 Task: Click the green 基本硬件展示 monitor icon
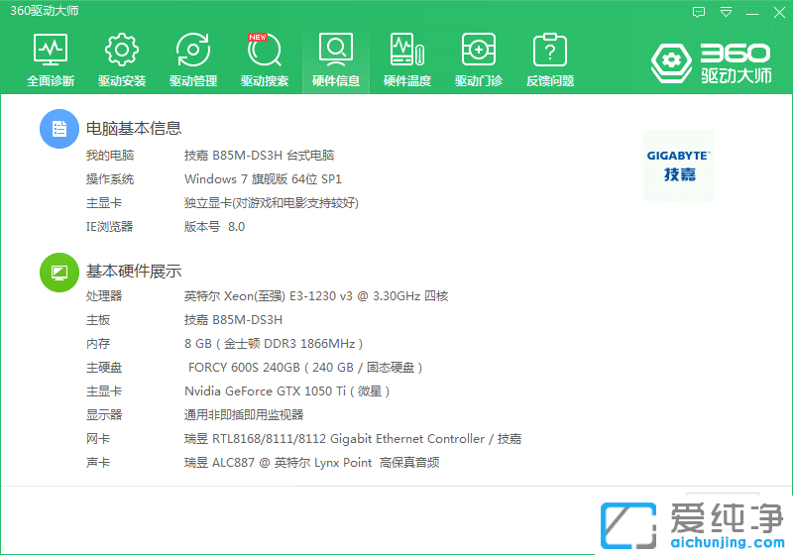[59, 273]
